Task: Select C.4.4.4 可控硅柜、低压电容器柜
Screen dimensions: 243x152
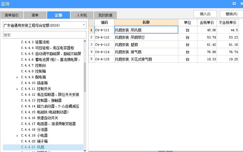Action: [47, 48]
